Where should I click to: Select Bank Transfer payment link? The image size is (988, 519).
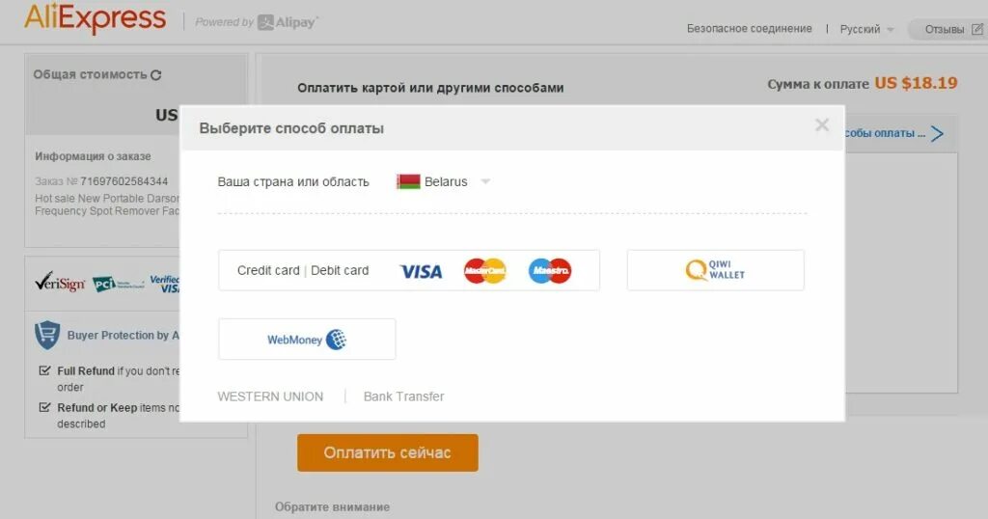(x=404, y=396)
